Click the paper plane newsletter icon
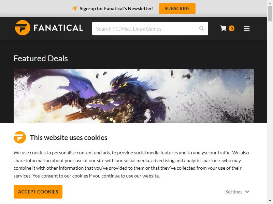The height and width of the screenshot is (204, 273). (74, 8)
